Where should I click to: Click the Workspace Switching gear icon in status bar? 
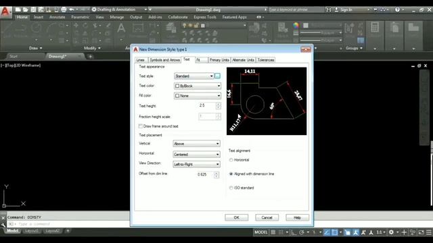point(391,232)
